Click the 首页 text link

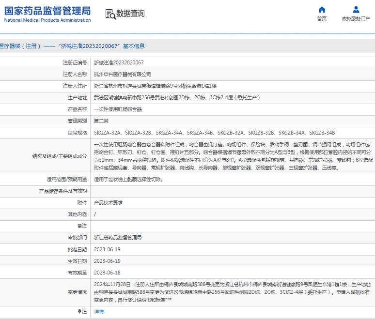tap(322, 19)
